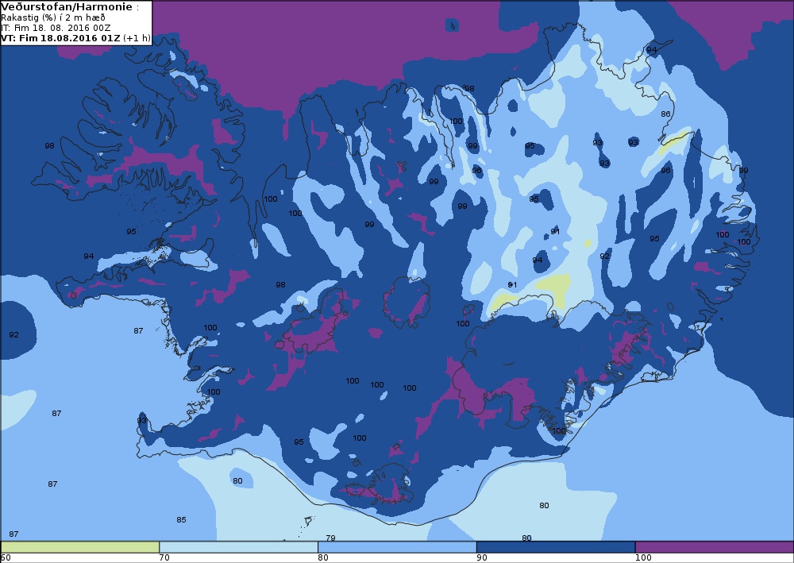This screenshot has width=794, height=563.
Task: Click the '70' tick label under the legend
Action: (164, 558)
